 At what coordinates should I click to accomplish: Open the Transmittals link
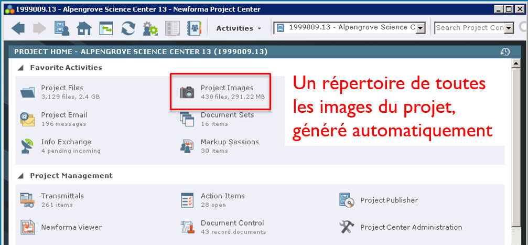(x=62, y=196)
